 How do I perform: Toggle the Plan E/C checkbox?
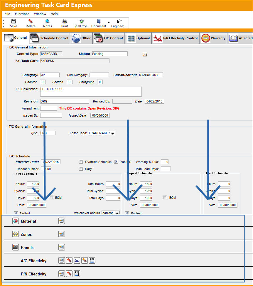pos(116,162)
